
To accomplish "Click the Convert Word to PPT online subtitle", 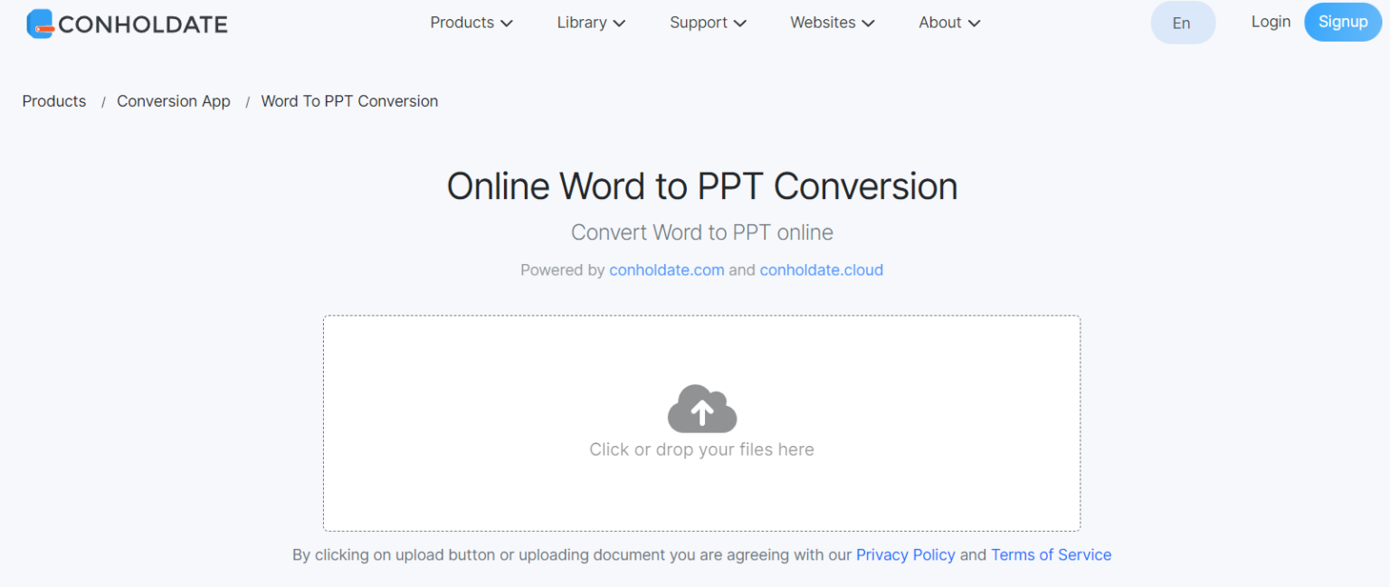I will 702,232.
